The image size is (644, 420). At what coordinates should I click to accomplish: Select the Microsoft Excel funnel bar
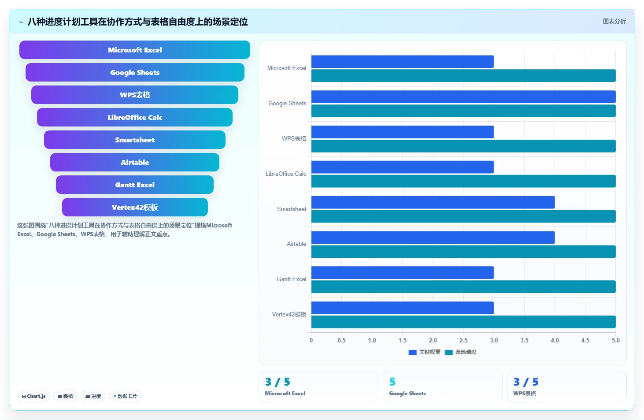(135, 50)
